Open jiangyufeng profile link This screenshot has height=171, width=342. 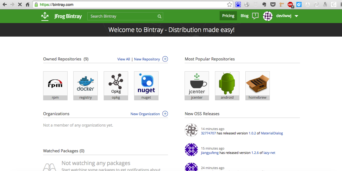tap(210, 153)
